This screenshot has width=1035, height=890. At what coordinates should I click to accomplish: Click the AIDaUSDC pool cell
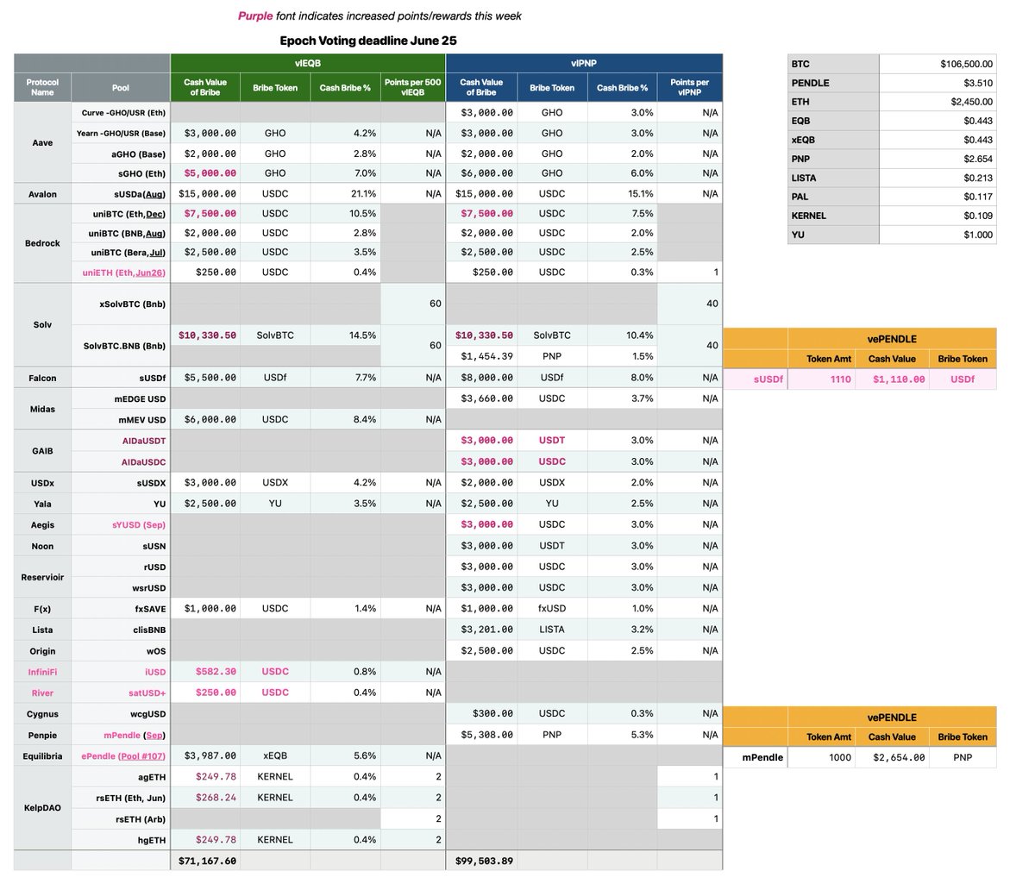pos(121,461)
